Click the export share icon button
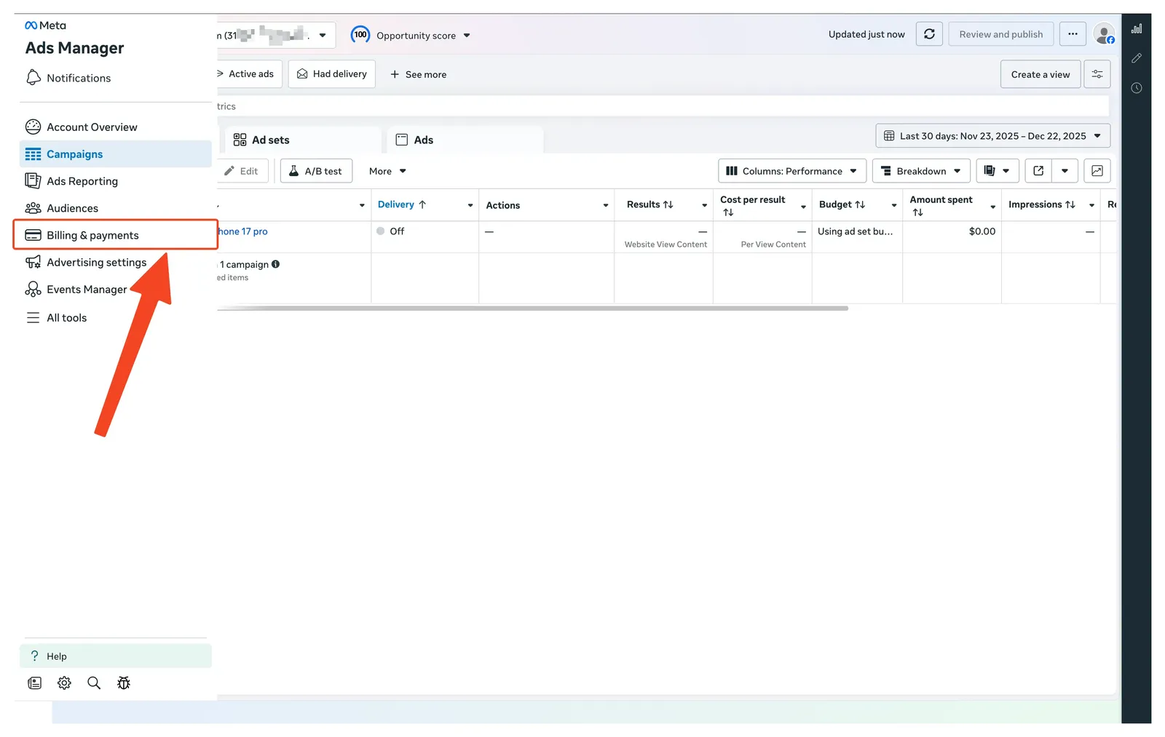This screenshot has height=737, width=1165. pos(1038,171)
